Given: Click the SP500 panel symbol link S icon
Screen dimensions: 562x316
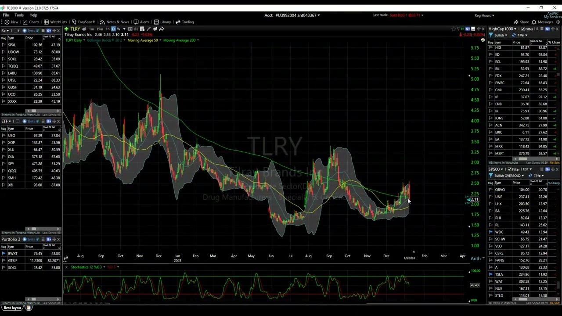Looking at the screenshot, I should tap(548, 169).
